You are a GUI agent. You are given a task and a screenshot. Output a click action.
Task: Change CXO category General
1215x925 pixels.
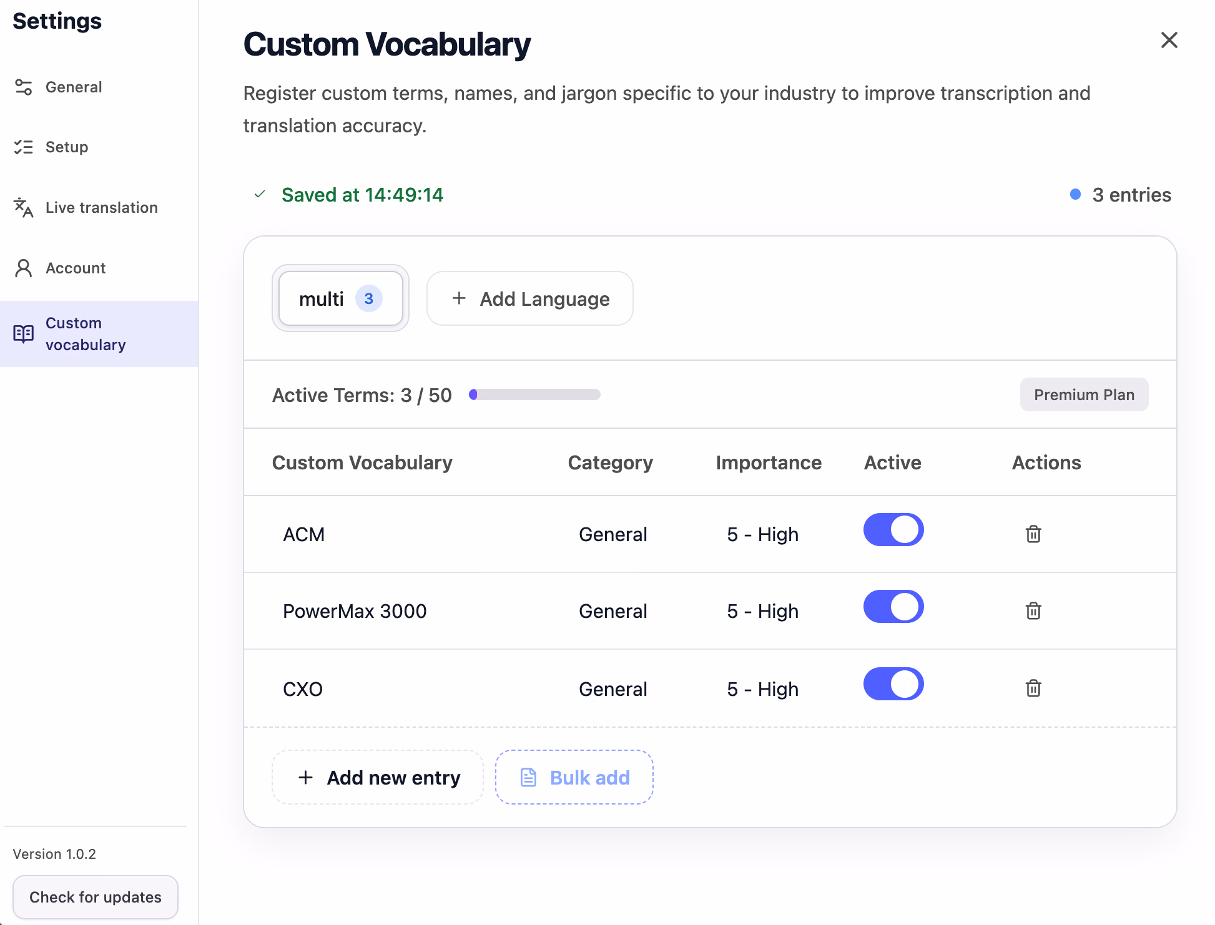point(612,689)
